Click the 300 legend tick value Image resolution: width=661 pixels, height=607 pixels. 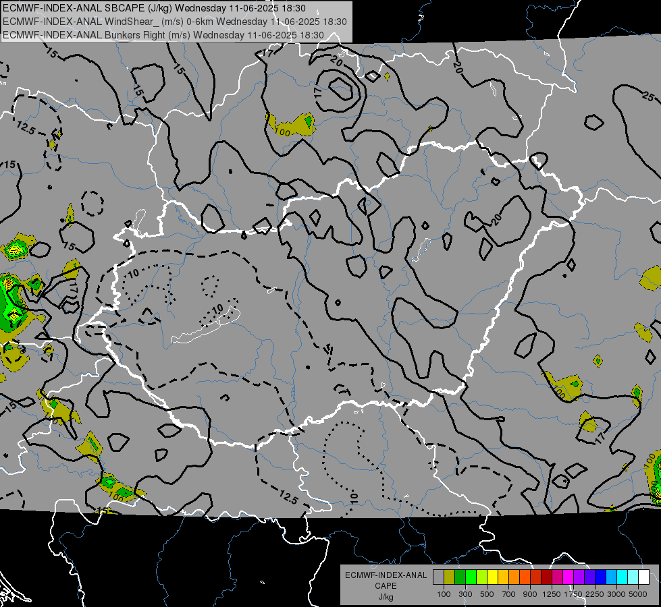(x=465, y=594)
